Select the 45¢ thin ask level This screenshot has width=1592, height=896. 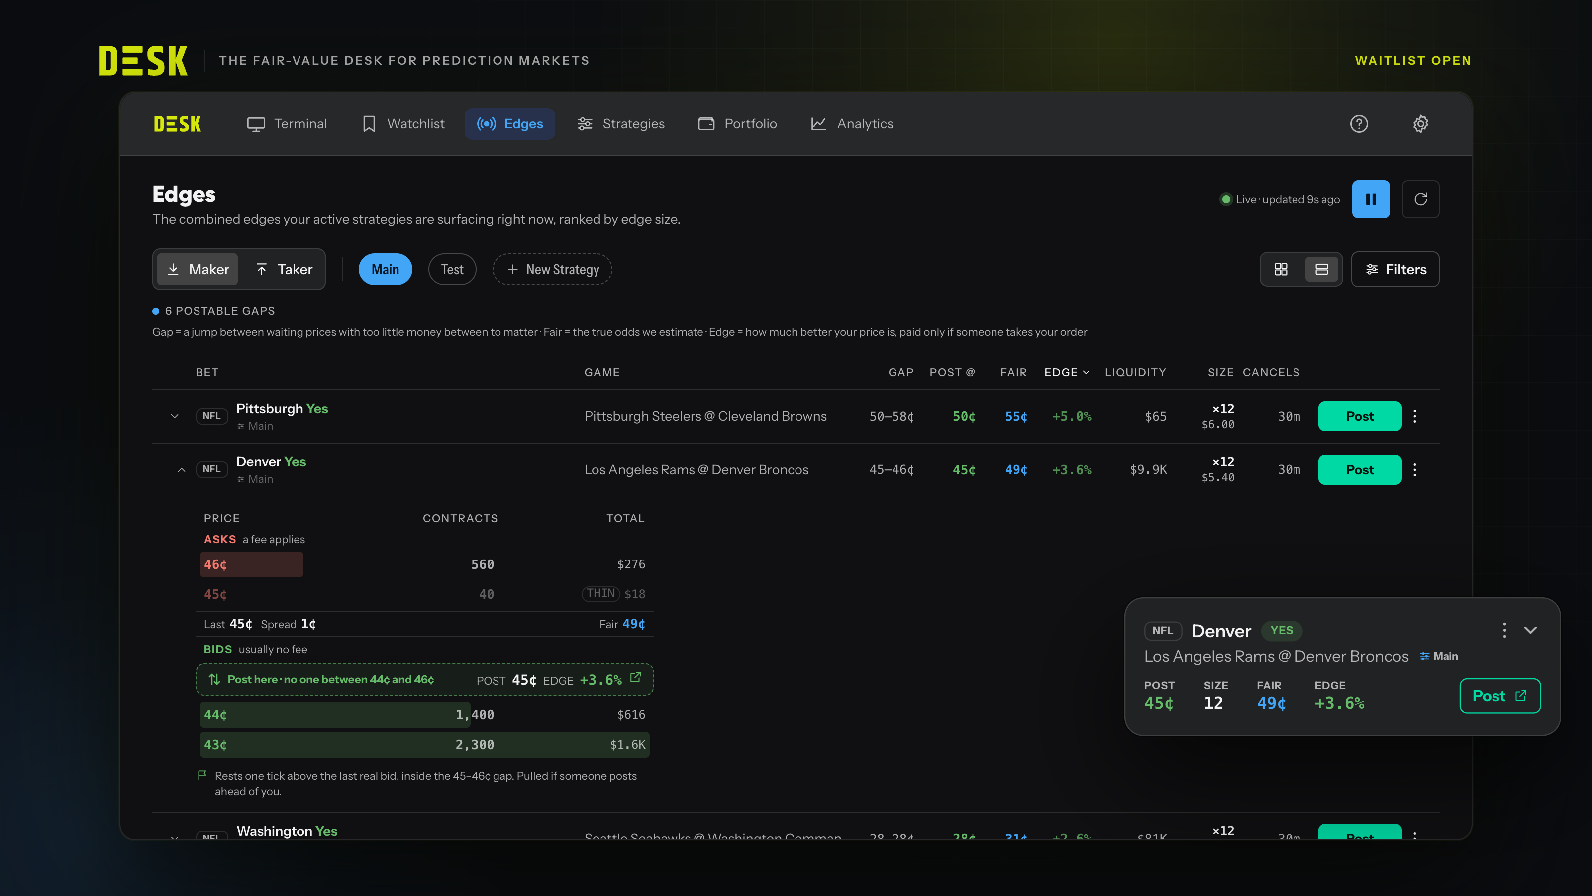coord(424,594)
